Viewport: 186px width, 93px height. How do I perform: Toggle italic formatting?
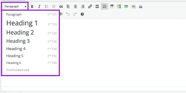pos(39,6)
